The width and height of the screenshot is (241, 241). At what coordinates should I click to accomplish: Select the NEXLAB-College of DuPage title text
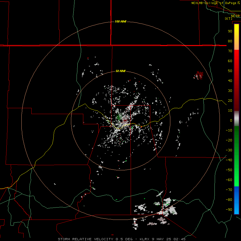214,3
